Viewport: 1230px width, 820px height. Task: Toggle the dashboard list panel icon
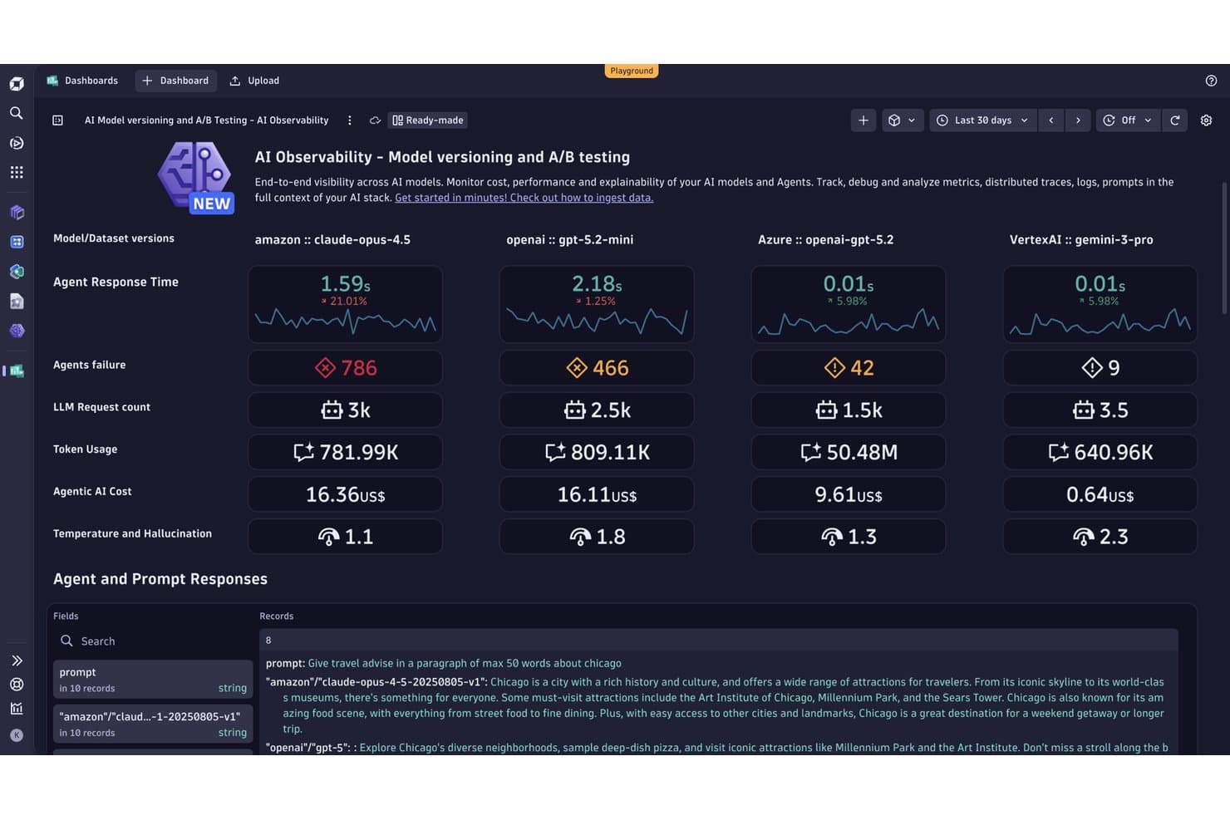(x=58, y=120)
